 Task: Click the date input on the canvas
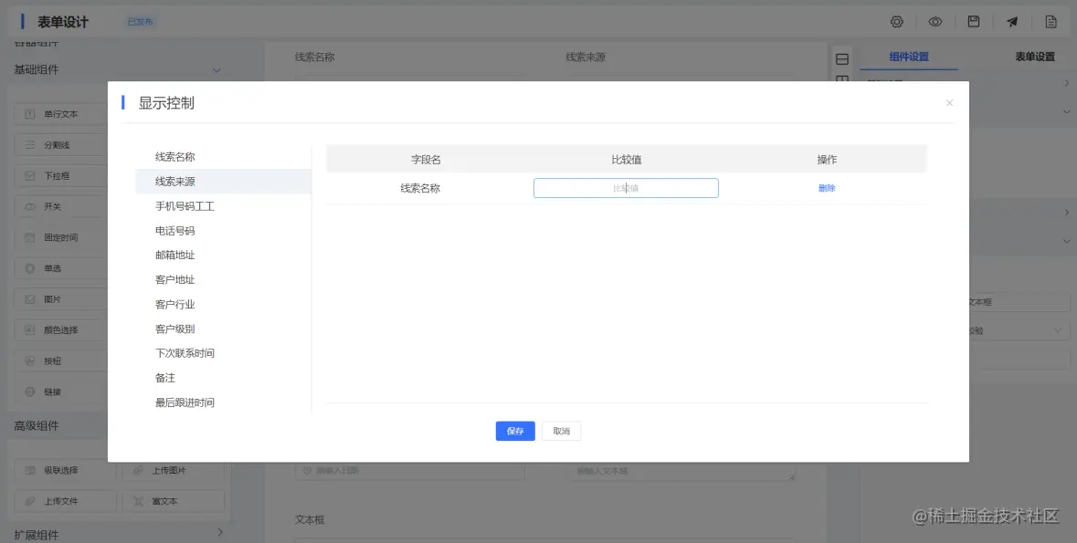(x=409, y=471)
